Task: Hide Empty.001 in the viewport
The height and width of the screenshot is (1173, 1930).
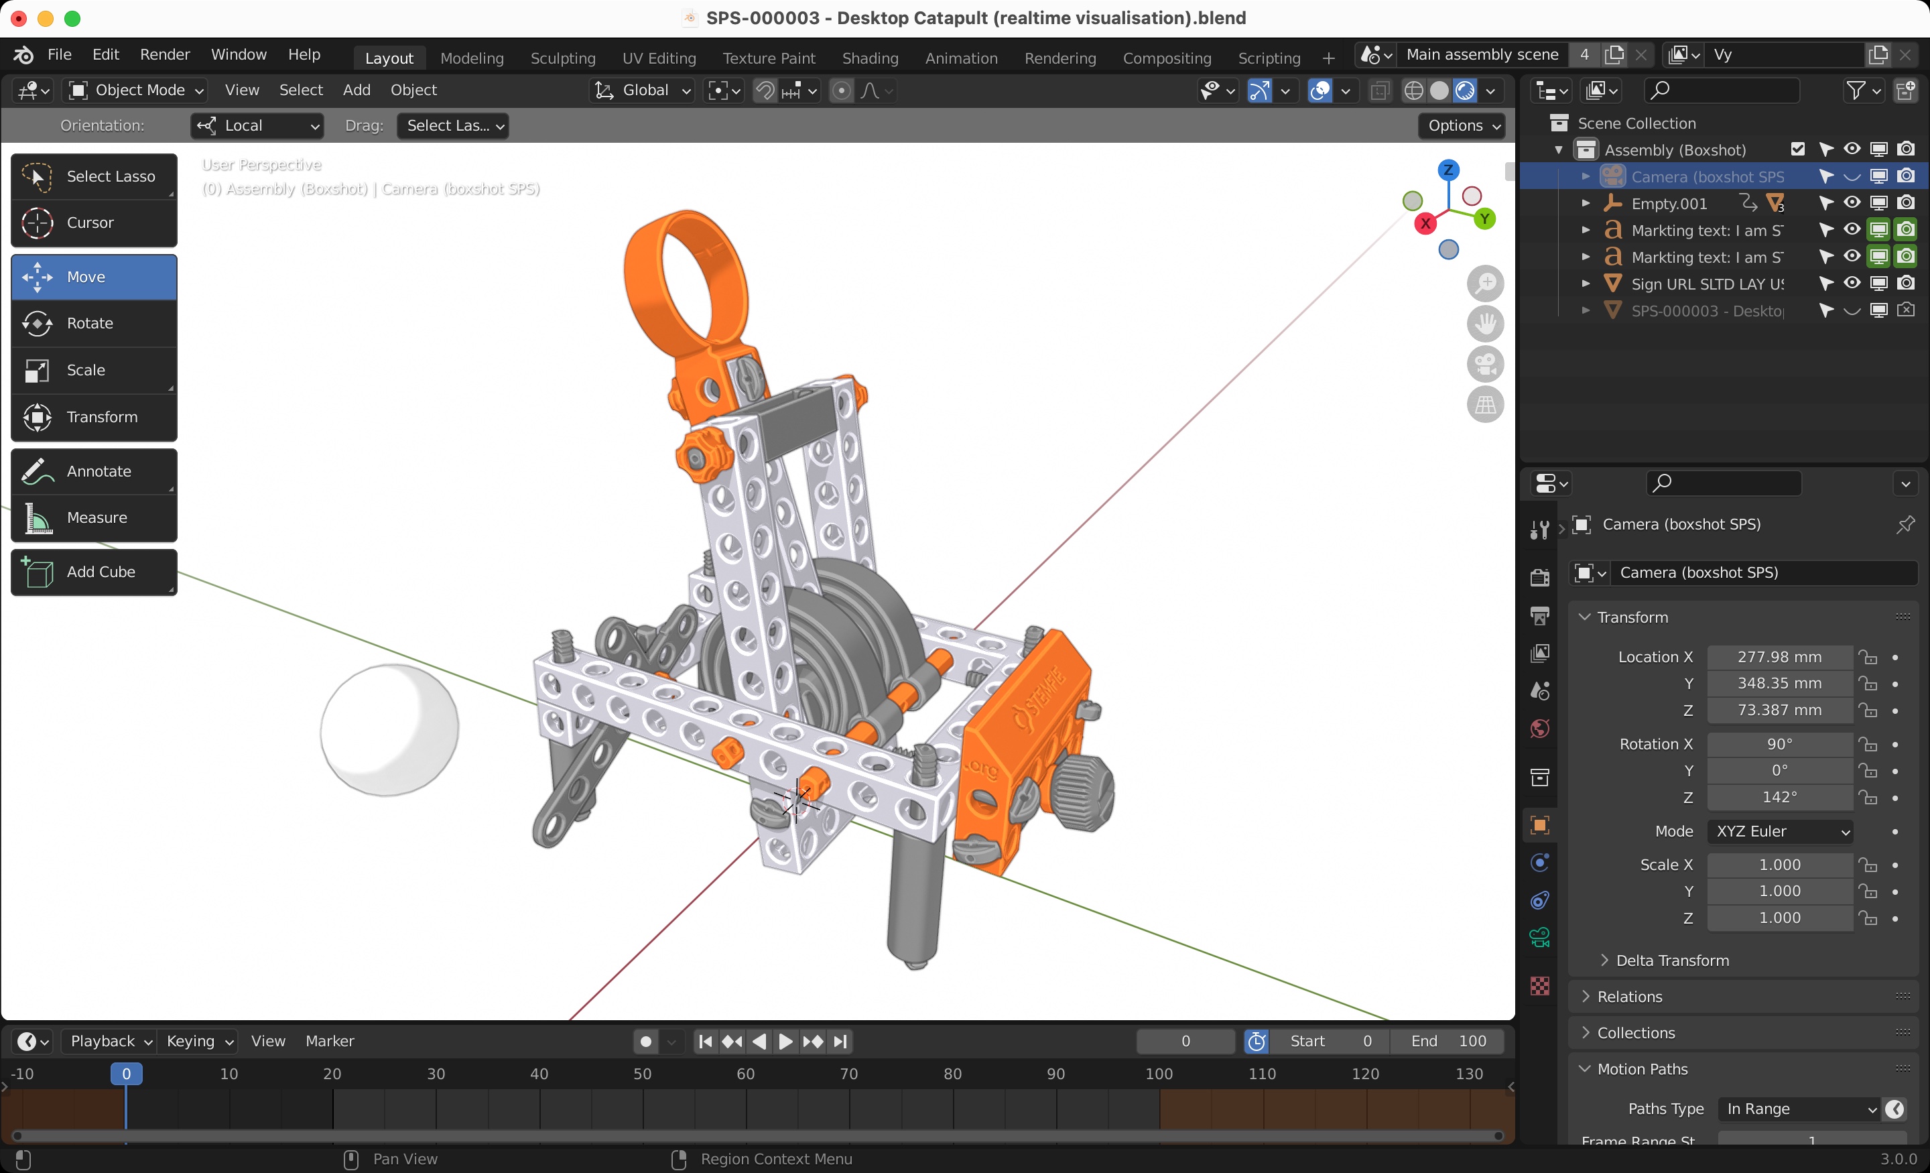Action: 1851,203
